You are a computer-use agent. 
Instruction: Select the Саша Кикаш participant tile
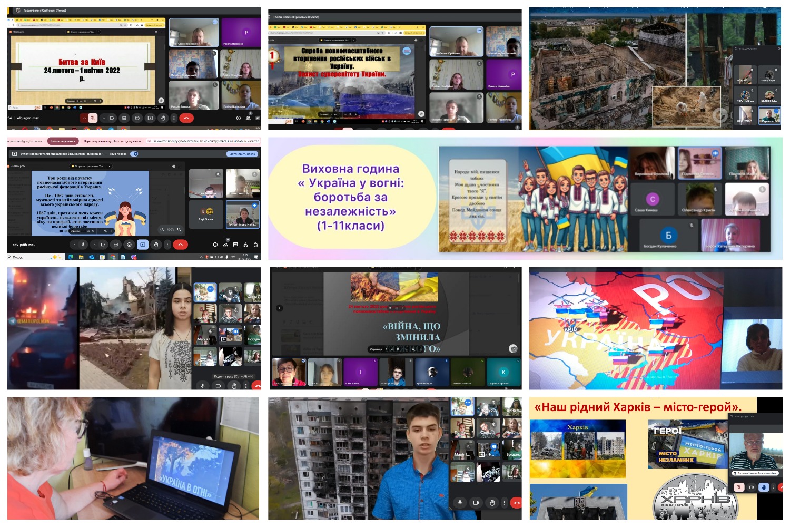pyautogui.click(x=653, y=199)
